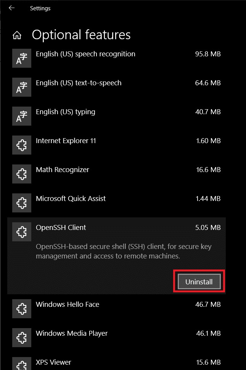Click the English (US) speech recognition language icon

tap(21, 58)
